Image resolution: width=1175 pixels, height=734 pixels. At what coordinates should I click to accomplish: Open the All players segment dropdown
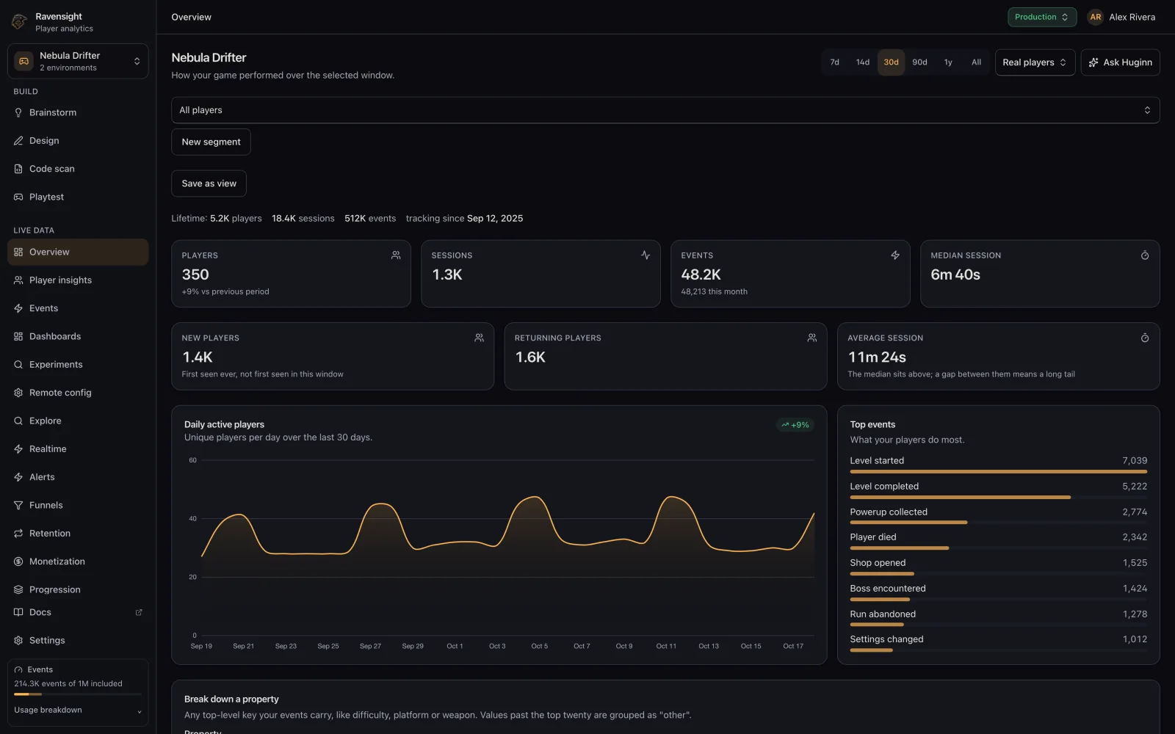[665, 110]
